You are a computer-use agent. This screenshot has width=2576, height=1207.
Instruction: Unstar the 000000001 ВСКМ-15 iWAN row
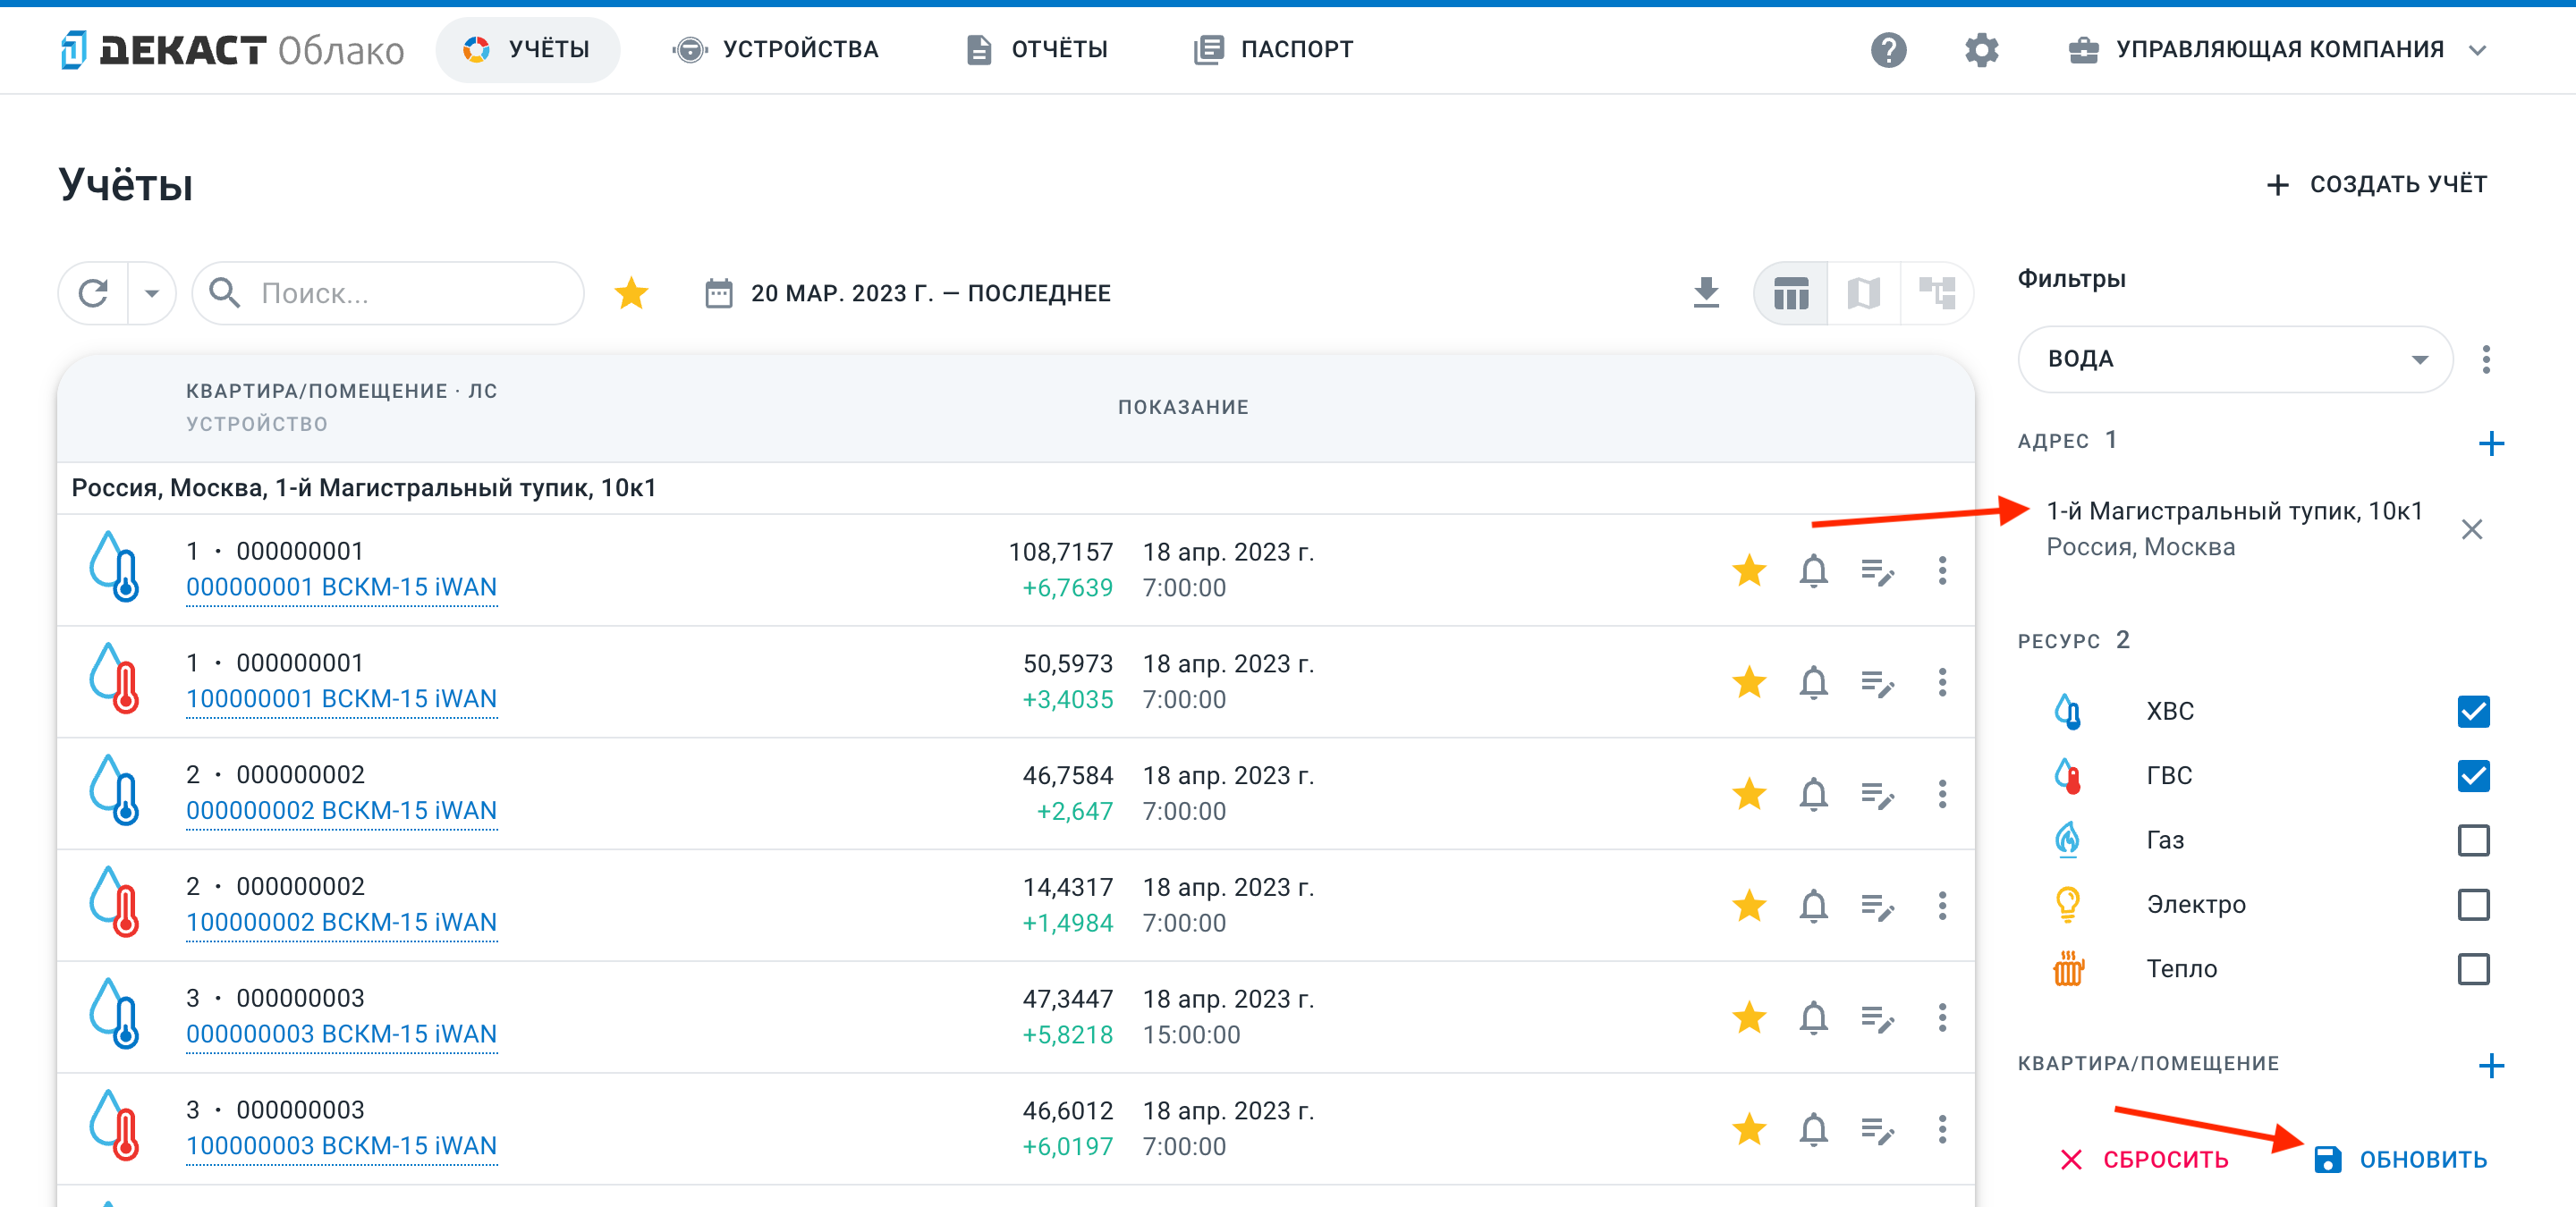point(1749,570)
